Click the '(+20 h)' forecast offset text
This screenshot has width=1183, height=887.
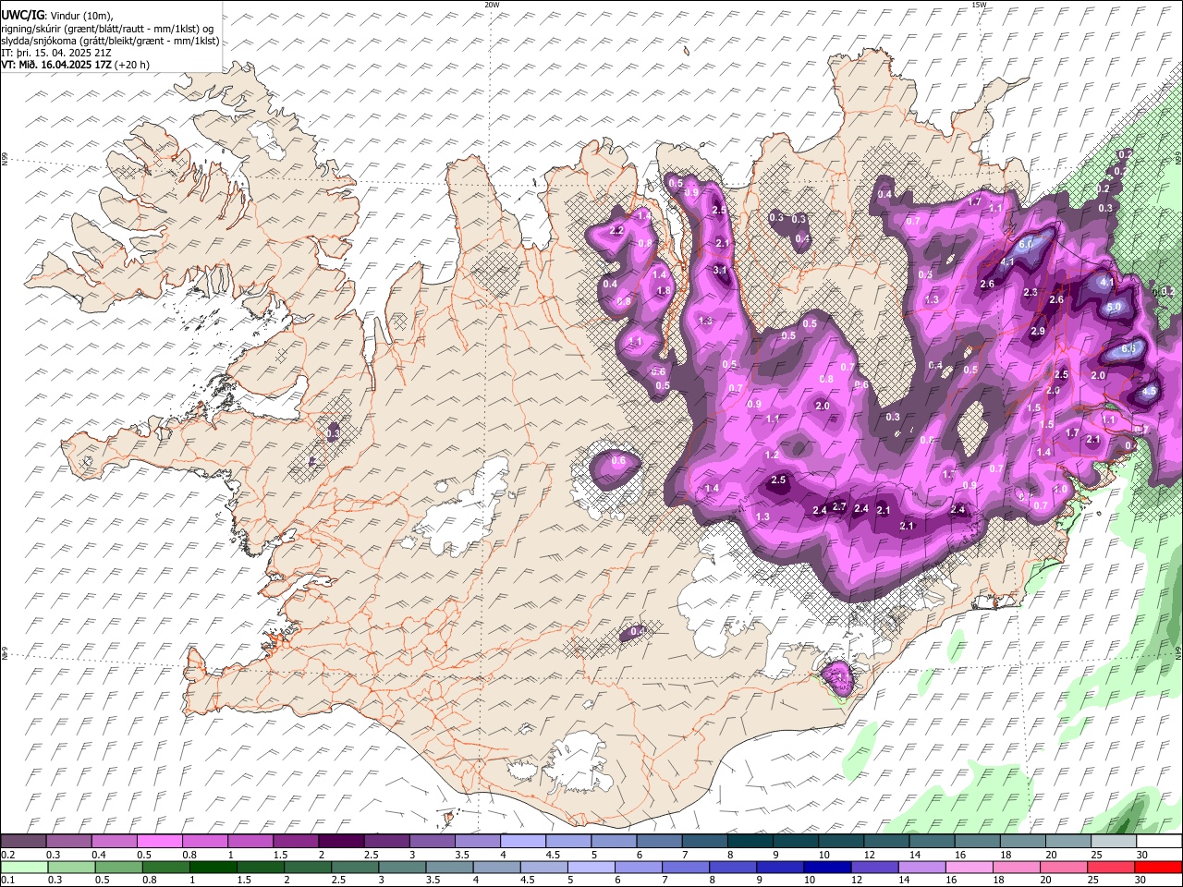click(x=132, y=65)
